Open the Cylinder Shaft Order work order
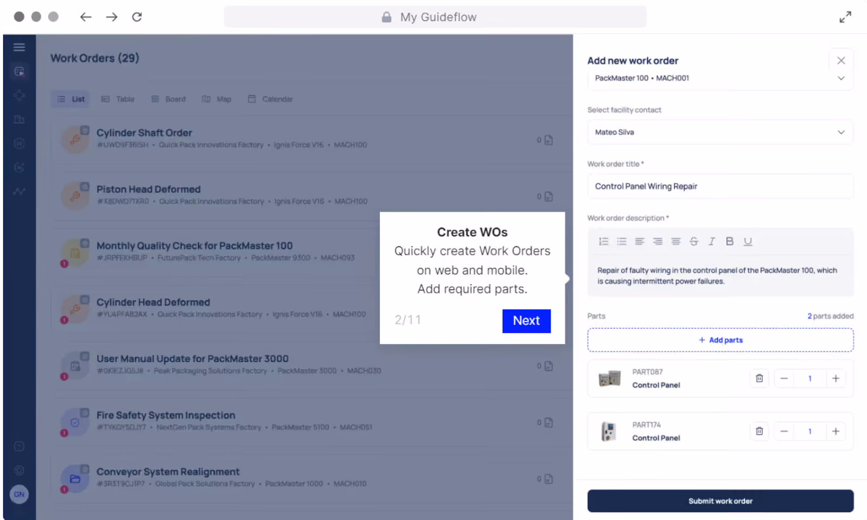The image size is (867, 520). [144, 133]
